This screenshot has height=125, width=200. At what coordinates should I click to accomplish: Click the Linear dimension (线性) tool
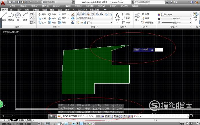pos(126,14)
